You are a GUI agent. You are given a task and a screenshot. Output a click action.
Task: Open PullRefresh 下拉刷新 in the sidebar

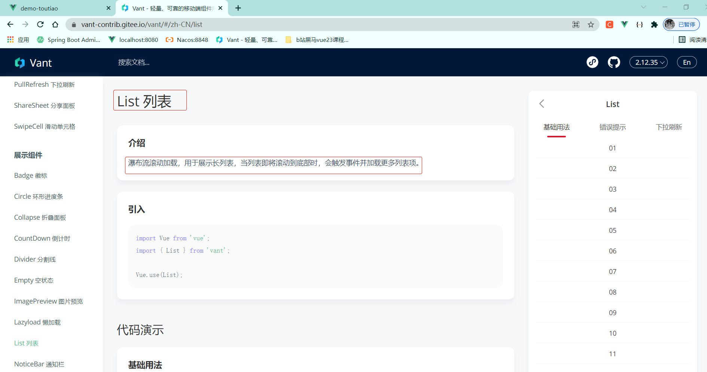coord(45,85)
